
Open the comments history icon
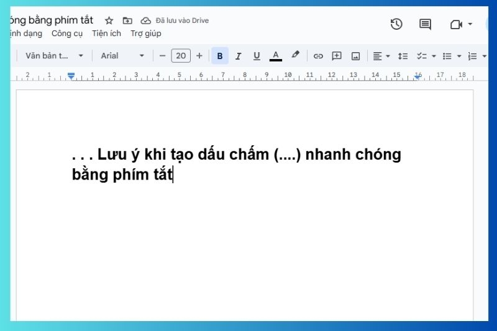click(425, 24)
